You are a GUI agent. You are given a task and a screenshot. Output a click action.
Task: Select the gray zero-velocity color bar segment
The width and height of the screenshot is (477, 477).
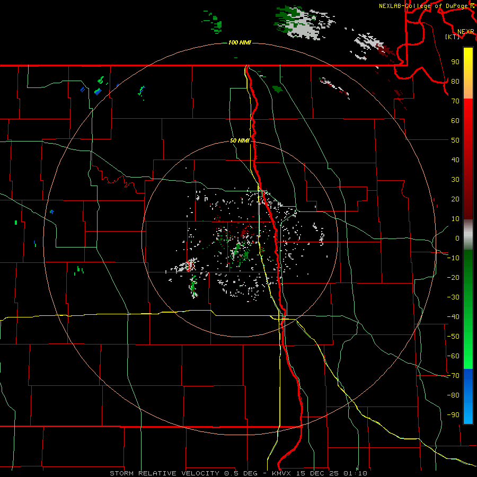click(468, 235)
